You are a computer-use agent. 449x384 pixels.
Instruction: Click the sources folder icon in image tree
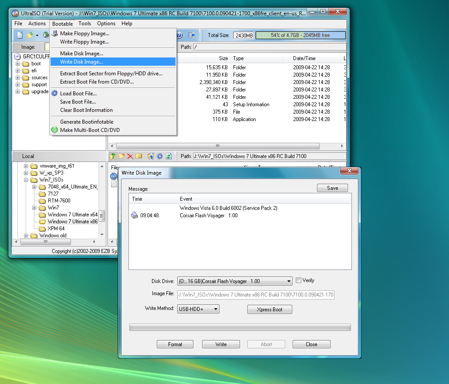(26, 77)
